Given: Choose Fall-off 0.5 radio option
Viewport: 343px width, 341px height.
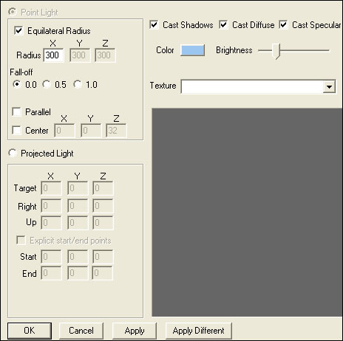Looking at the screenshot, I should tap(46, 84).
